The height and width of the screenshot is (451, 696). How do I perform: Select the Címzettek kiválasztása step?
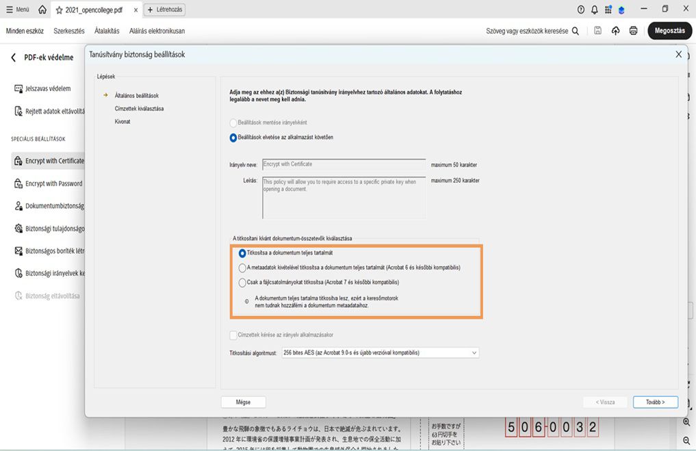tap(139, 108)
